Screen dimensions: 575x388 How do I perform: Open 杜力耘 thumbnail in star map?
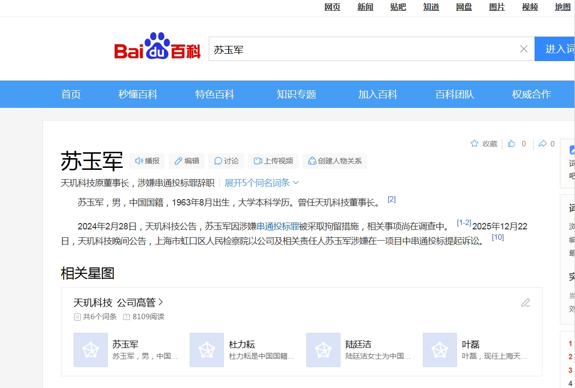(207, 350)
